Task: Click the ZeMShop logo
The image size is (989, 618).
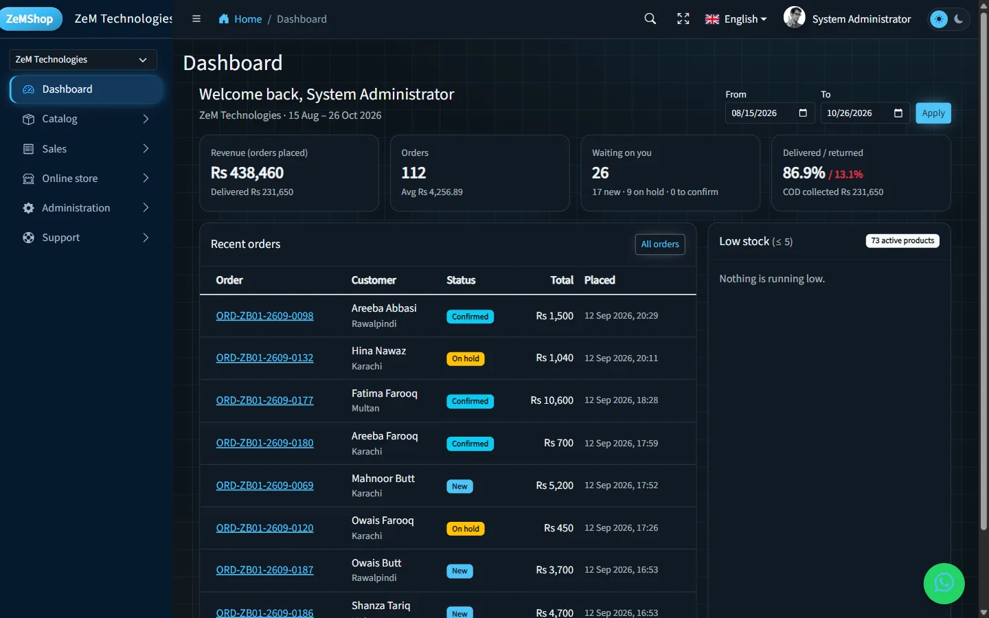Action: [30, 19]
